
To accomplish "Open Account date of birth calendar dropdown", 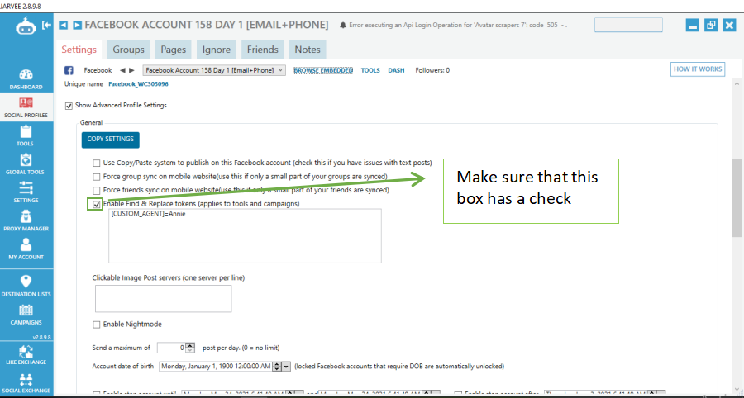I will [286, 367].
